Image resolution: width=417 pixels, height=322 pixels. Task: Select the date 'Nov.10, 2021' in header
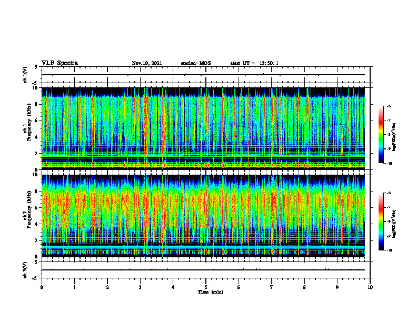pyautogui.click(x=147, y=63)
